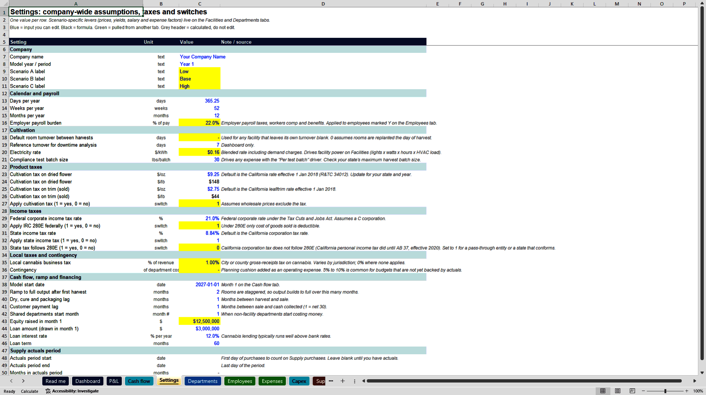
Task: Select the Apply cultivation tax switch value
Action: pos(199,204)
